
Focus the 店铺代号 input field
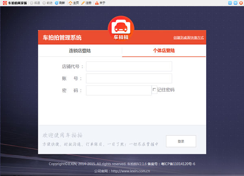tap(129, 66)
